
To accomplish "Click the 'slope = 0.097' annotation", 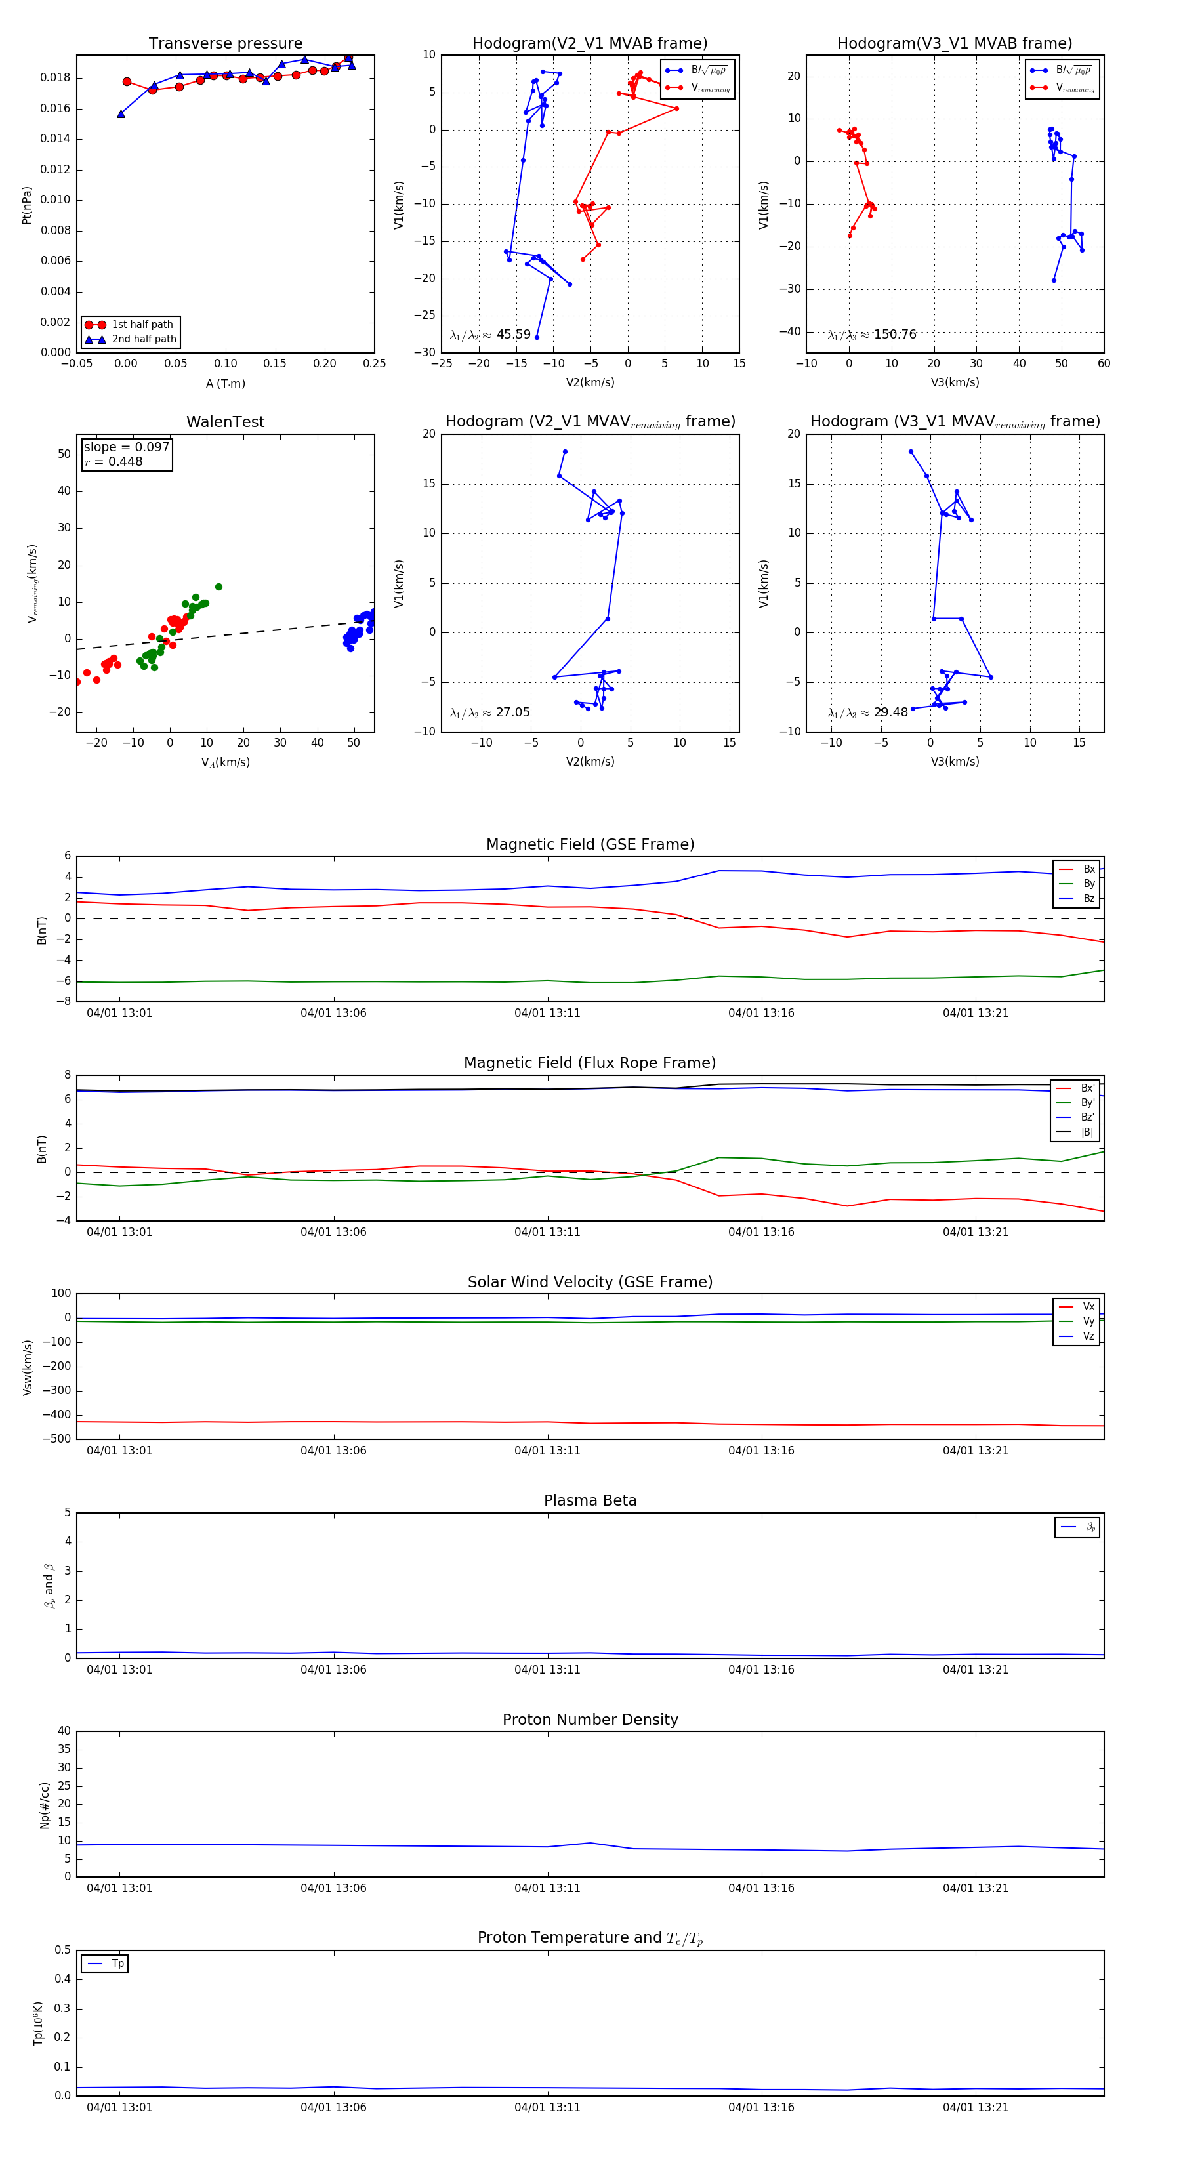I will (126, 447).
